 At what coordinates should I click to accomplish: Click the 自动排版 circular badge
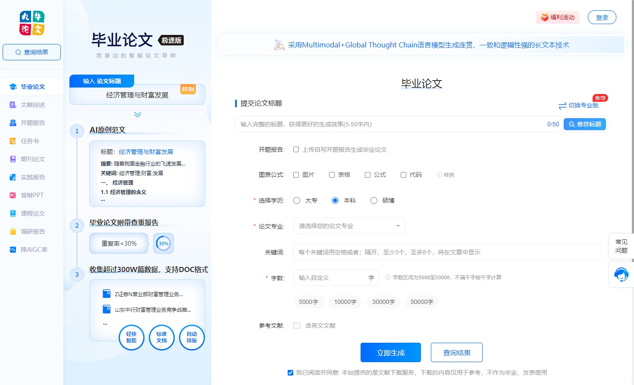[192, 338]
